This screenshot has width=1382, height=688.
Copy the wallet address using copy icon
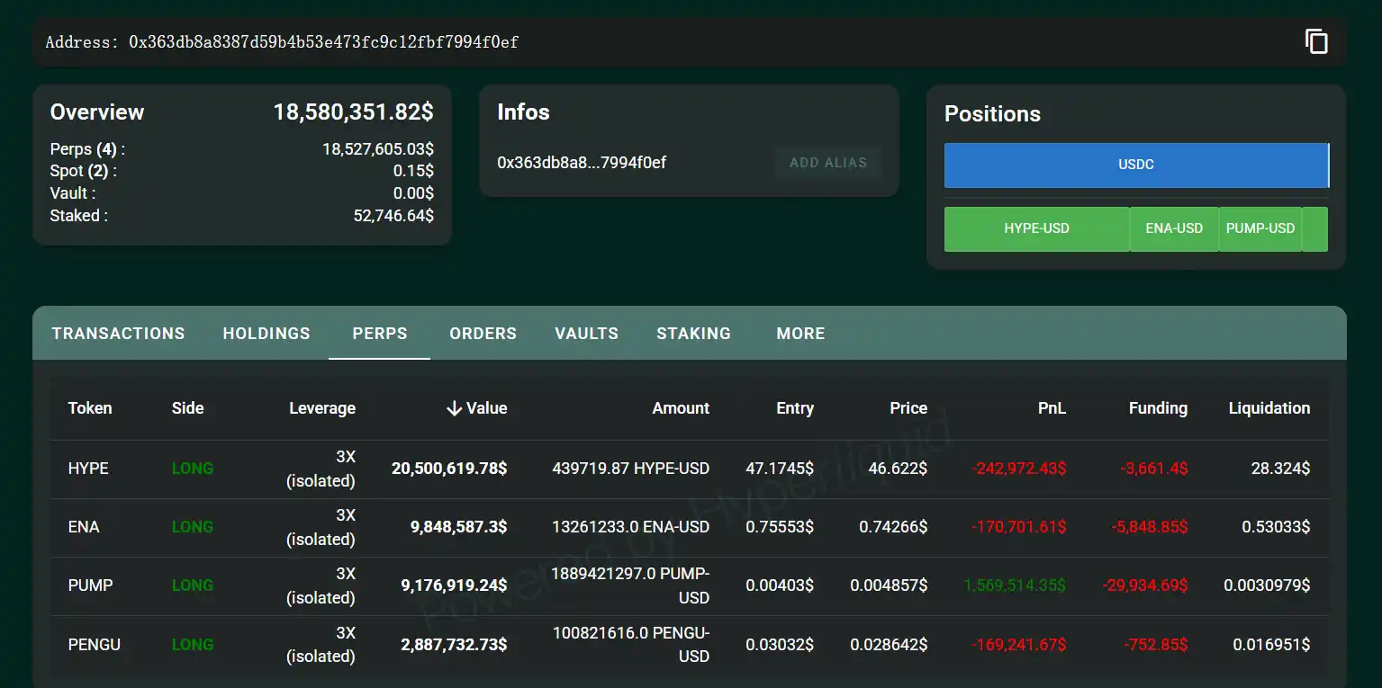(x=1316, y=41)
